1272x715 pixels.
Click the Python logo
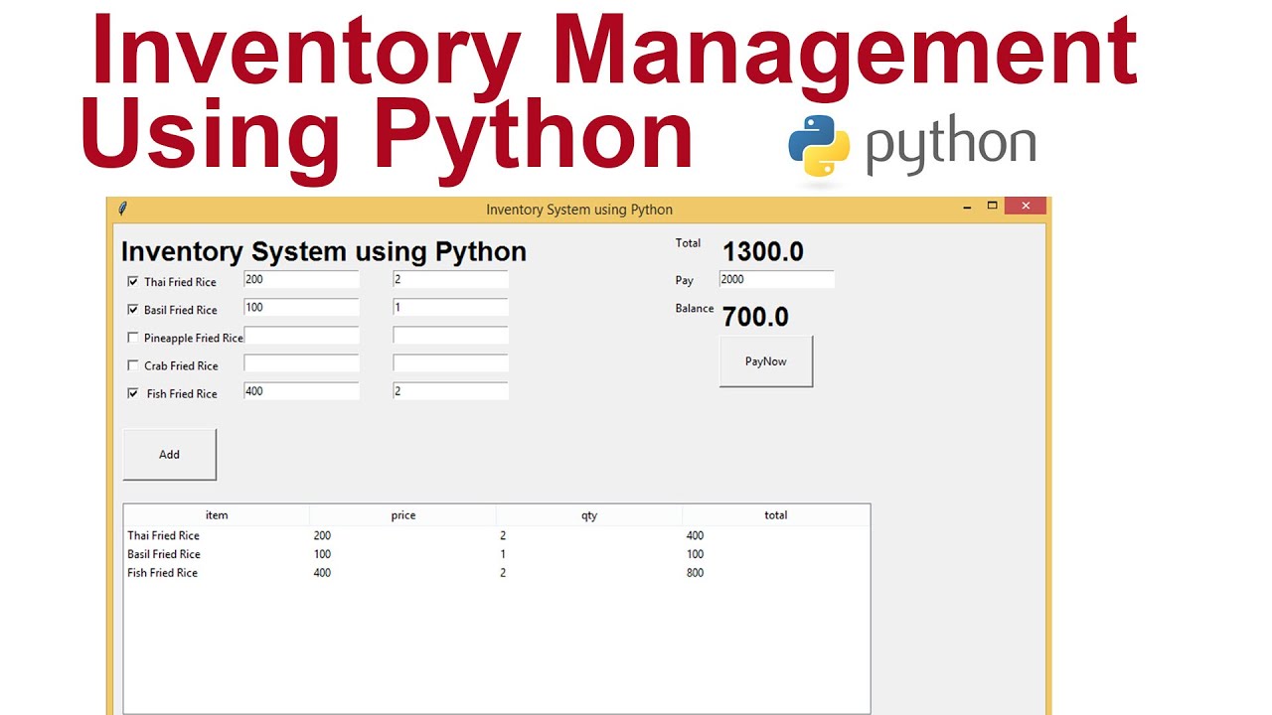coord(820,147)
